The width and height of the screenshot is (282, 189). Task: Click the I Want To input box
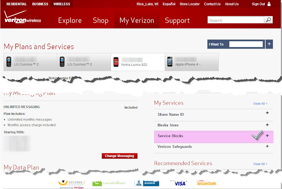pos(246,44)
